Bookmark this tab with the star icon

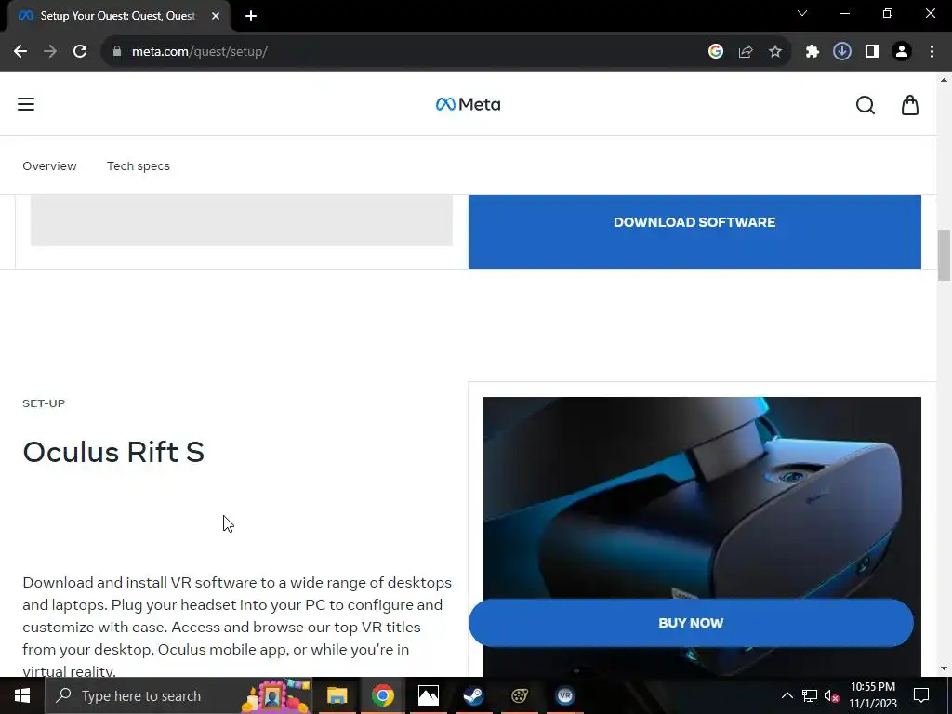pyautogui.click(x=775, y=52)
